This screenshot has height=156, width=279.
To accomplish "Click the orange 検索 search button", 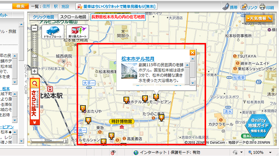I will (20, 6).
